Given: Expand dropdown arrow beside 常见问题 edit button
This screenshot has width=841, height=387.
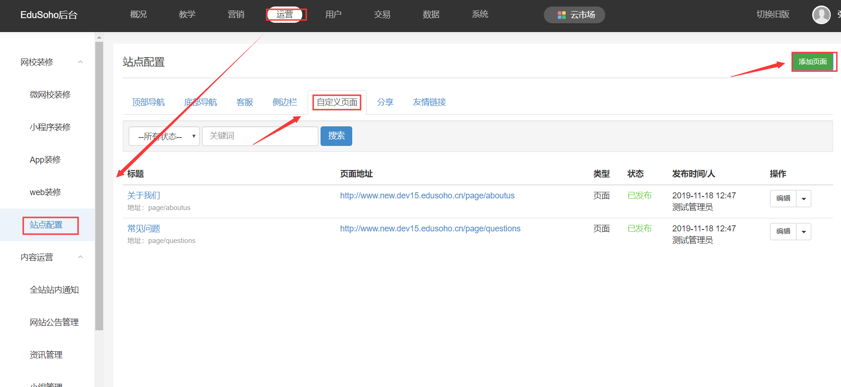Looking at the screenshot, I should click(x=804, y=232).
